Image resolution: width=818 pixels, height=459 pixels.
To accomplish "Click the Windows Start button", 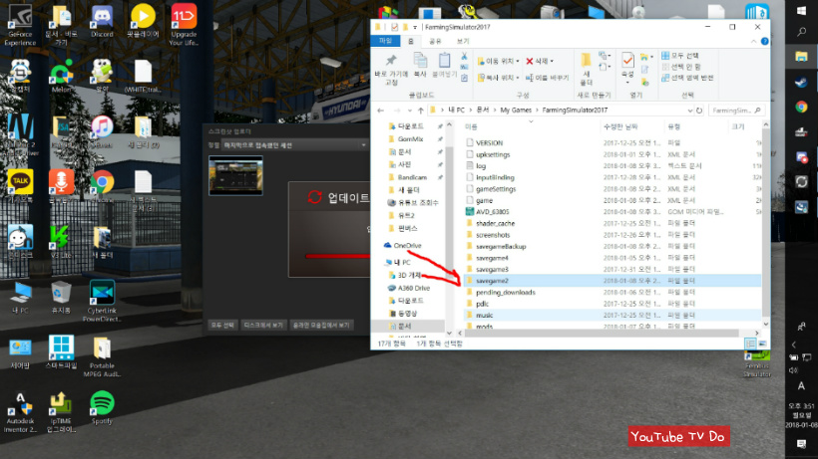I will click(801, 10).
